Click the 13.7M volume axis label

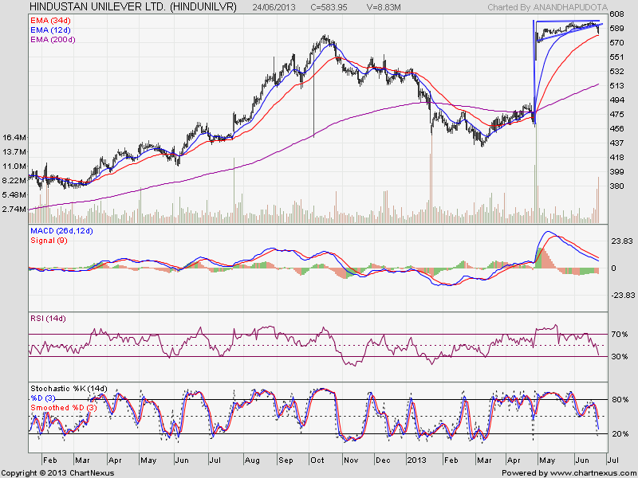tap(14, 151)
